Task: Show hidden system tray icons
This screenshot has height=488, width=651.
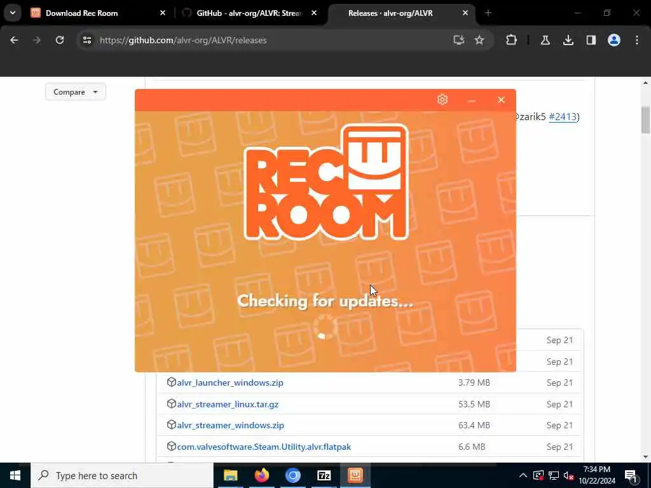Action: tap(523, 475)
